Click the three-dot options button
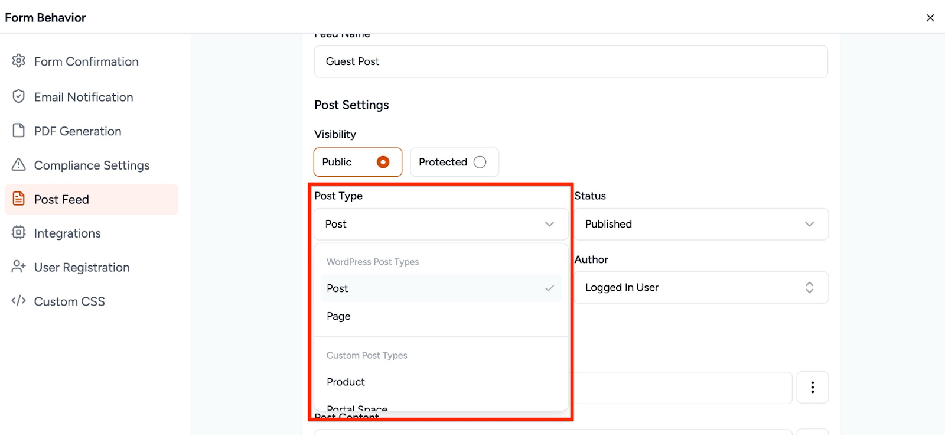Screen dimensions: 945x442 click(812, 388)
